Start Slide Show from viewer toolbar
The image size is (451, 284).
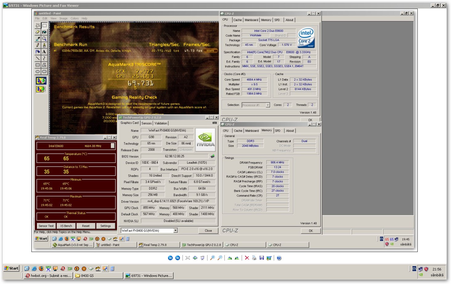(x=203, y=258)
